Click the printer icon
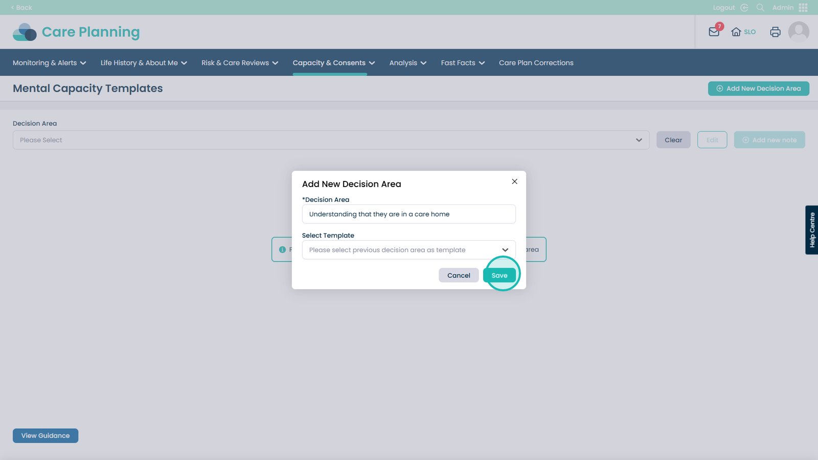Screen dimensions: 818x460 [775, 32]
